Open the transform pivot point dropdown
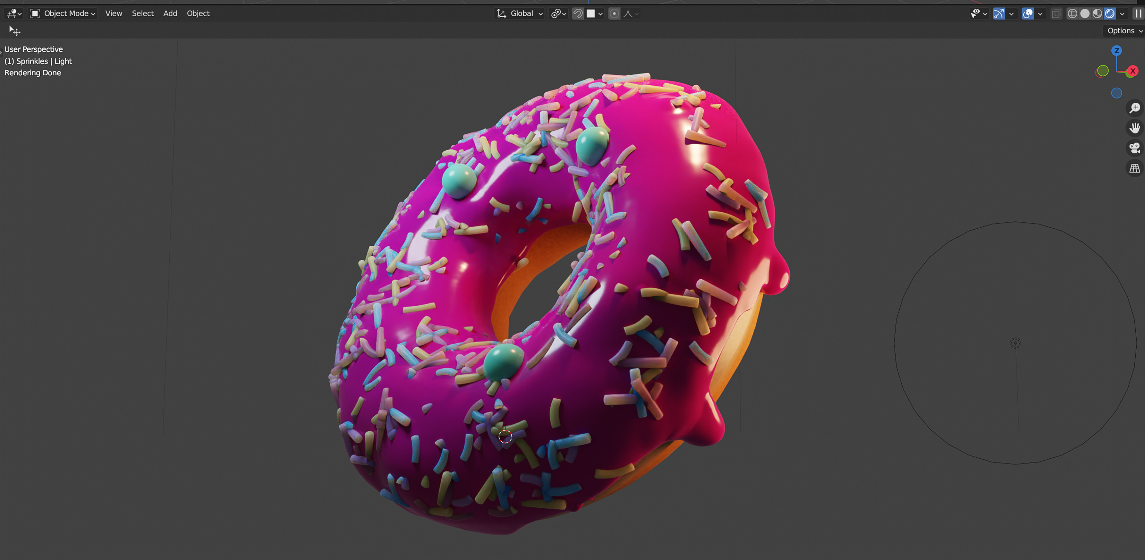This screenshot has width=1145, height=560. pos(559,14)
